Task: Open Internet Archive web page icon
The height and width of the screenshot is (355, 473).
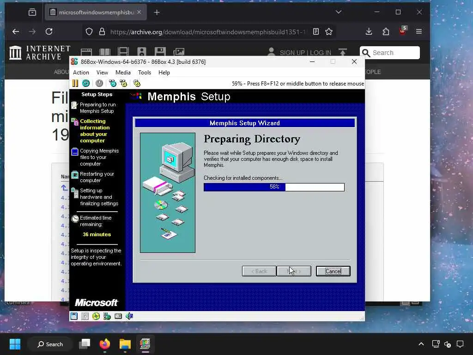Action: [86, 52]
